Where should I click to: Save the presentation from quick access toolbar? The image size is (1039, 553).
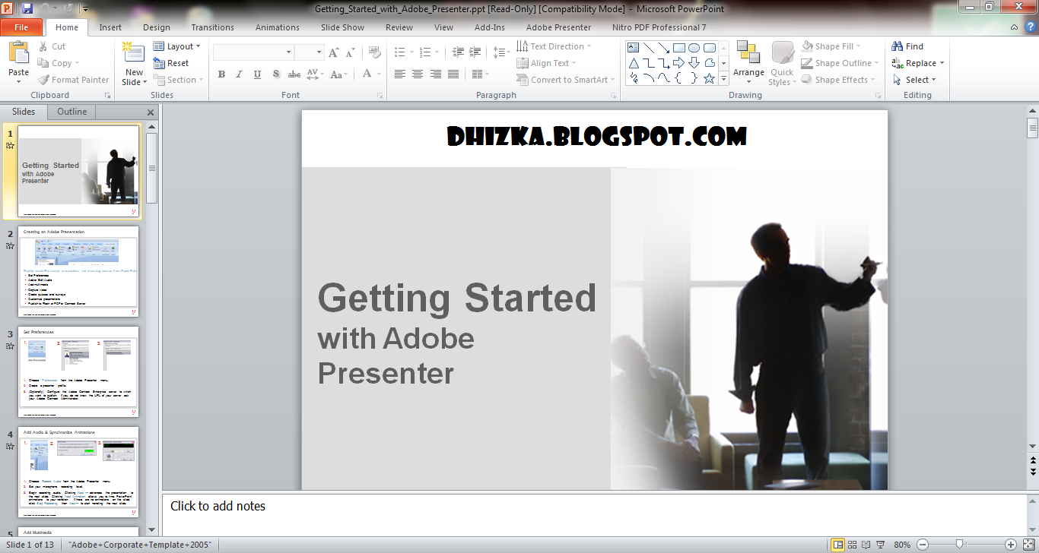tap(27, 8)
